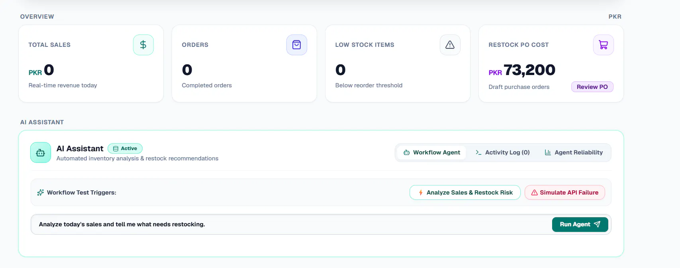Click the 'Completed orders' text

tap(207, 85)
